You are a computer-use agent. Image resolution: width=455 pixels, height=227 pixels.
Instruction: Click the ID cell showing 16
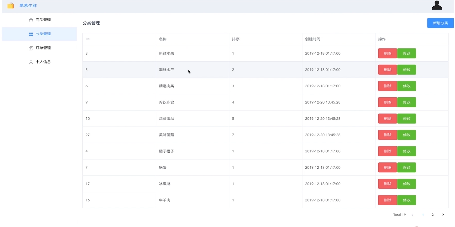(119, 200)
